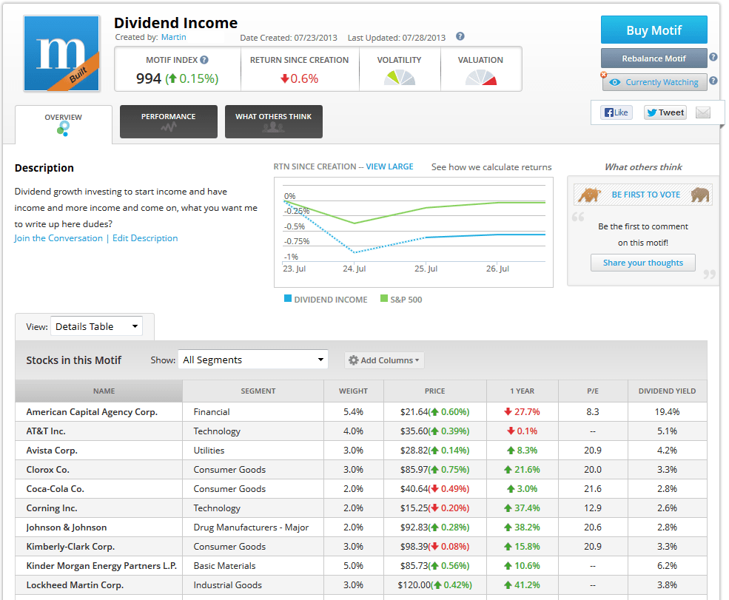Open the View Details Table dropdown
This screenshot has width=729, height=600.
[x=96, y=326]
